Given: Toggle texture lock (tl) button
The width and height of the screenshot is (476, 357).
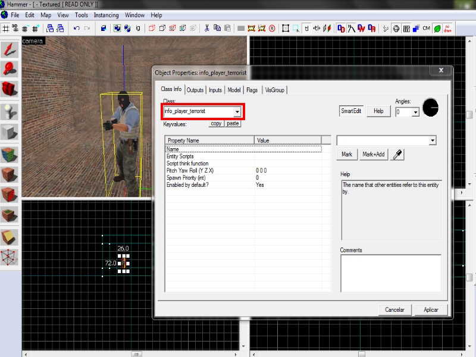Looking at the screenshot, I should [306, 29].
